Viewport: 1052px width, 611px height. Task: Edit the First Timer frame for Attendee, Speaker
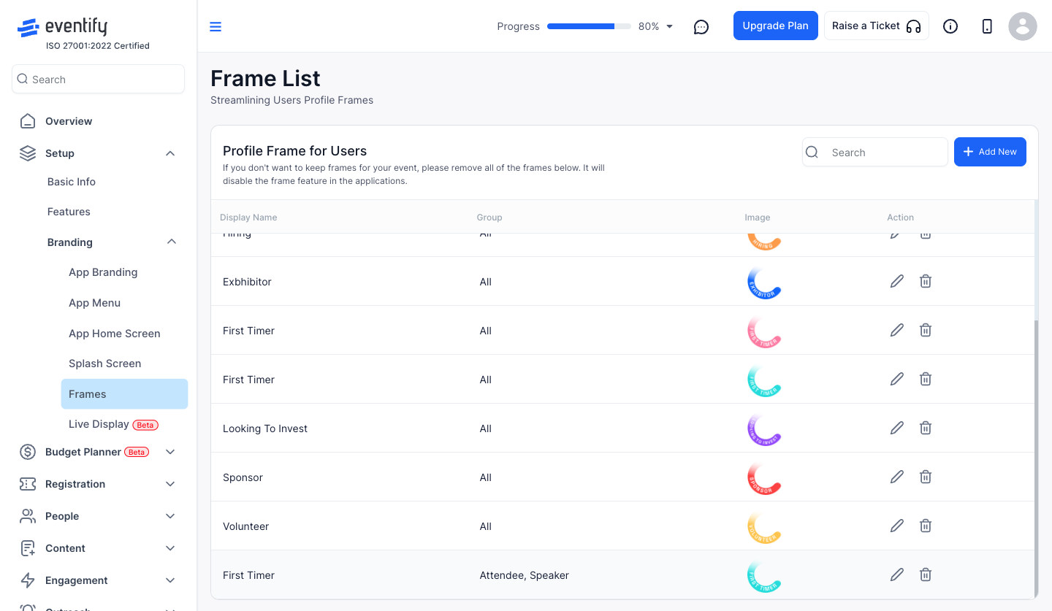tap(897, 575)
